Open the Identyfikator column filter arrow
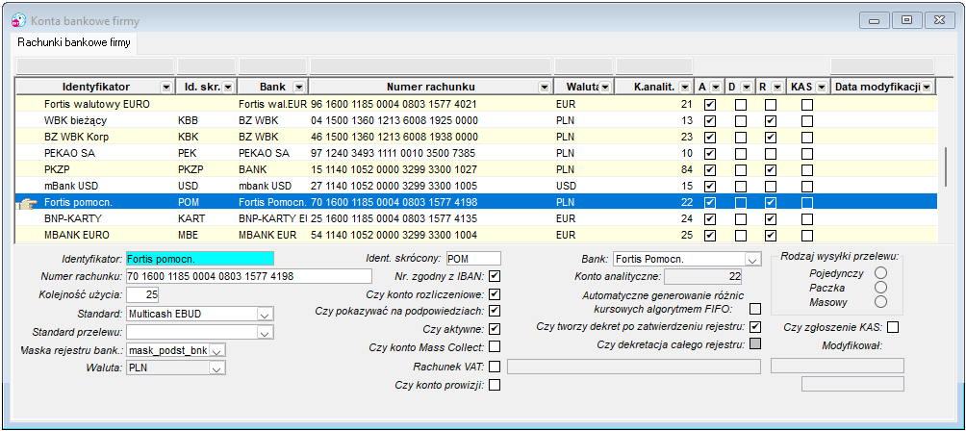Image resolution: width=966 pixels, height=431 pixels. pos(165,87)
